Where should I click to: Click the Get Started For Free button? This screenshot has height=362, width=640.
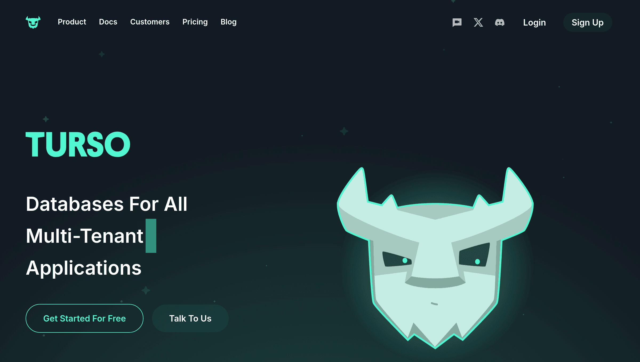click(84, 318)
